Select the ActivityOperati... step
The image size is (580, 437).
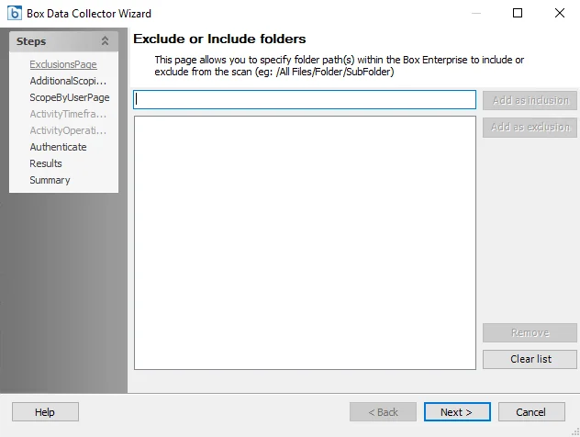pos(68,130)
